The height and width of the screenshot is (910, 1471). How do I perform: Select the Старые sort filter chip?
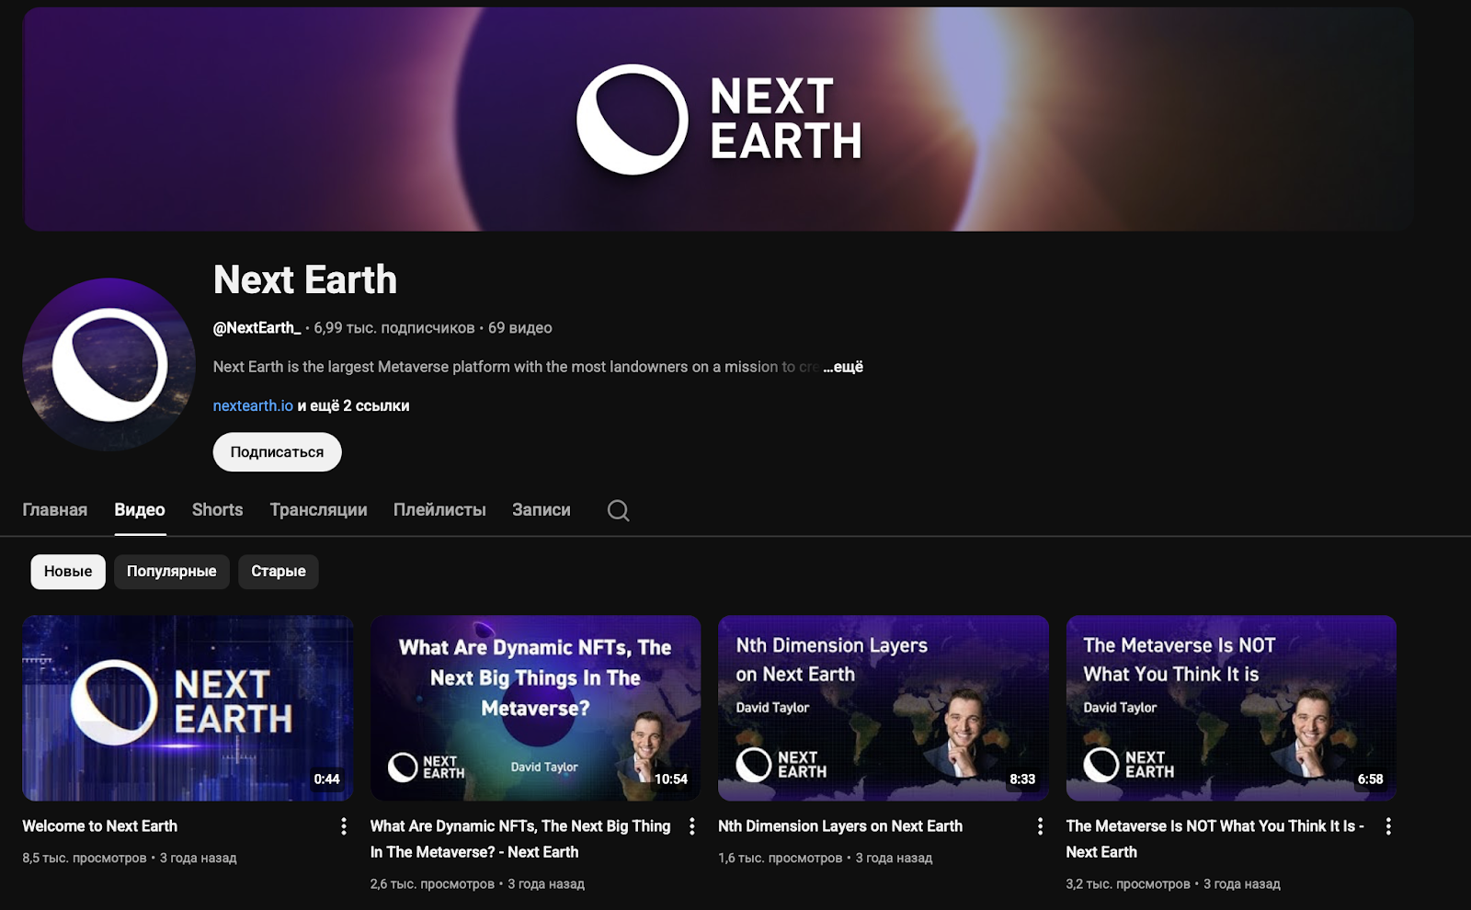click(x=278, y=572)
